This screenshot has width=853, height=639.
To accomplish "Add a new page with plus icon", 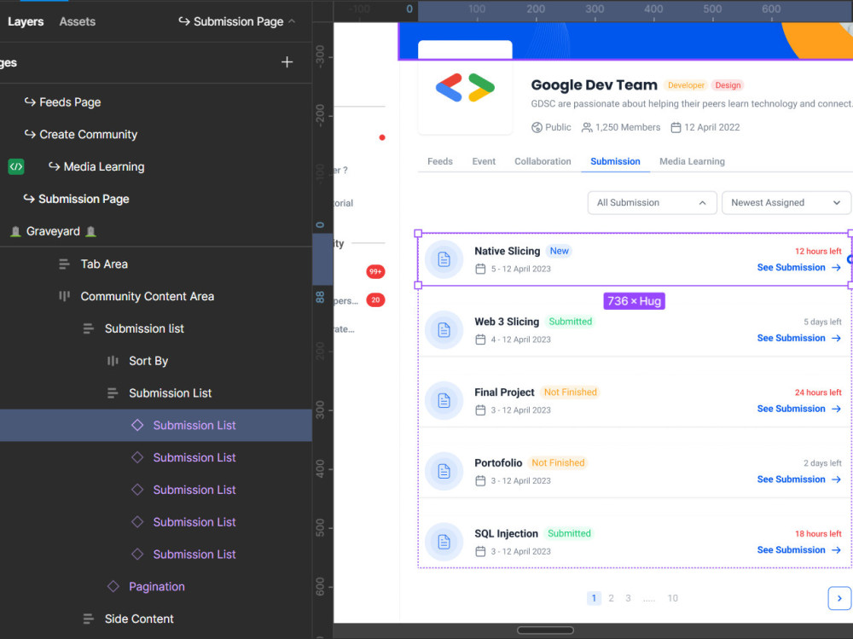I will pyautogui.click(x=287, y=62).
